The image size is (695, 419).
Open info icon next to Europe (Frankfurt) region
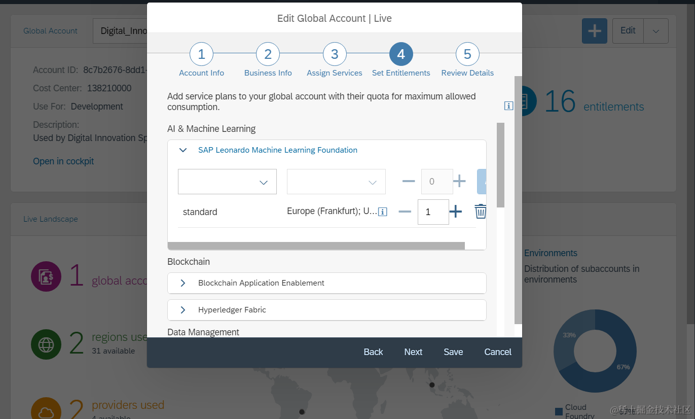coord(383,212)
